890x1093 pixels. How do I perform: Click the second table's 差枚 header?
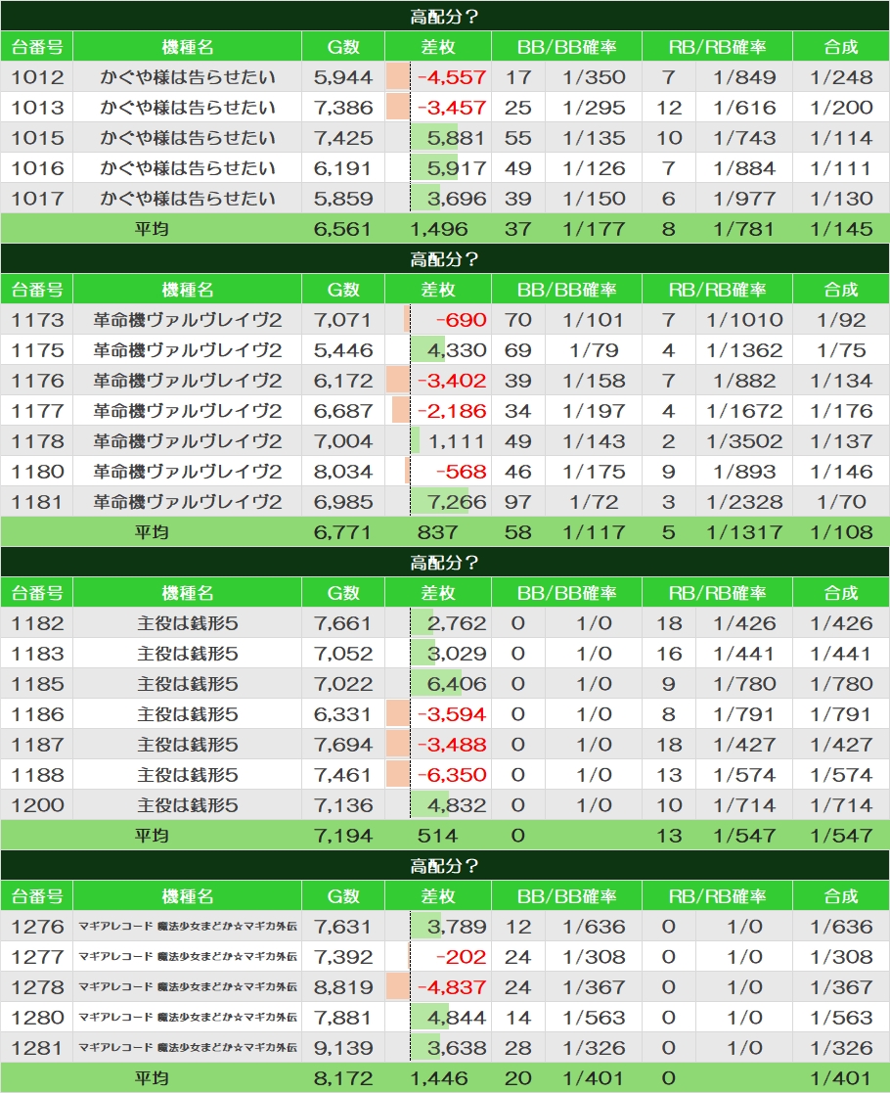coord(438,290)
